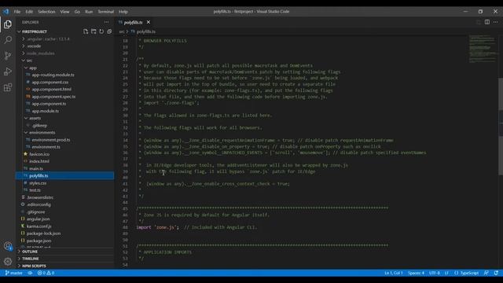Open the View menu
This screenshot has width=503, height=283.
tap(64, 12)
